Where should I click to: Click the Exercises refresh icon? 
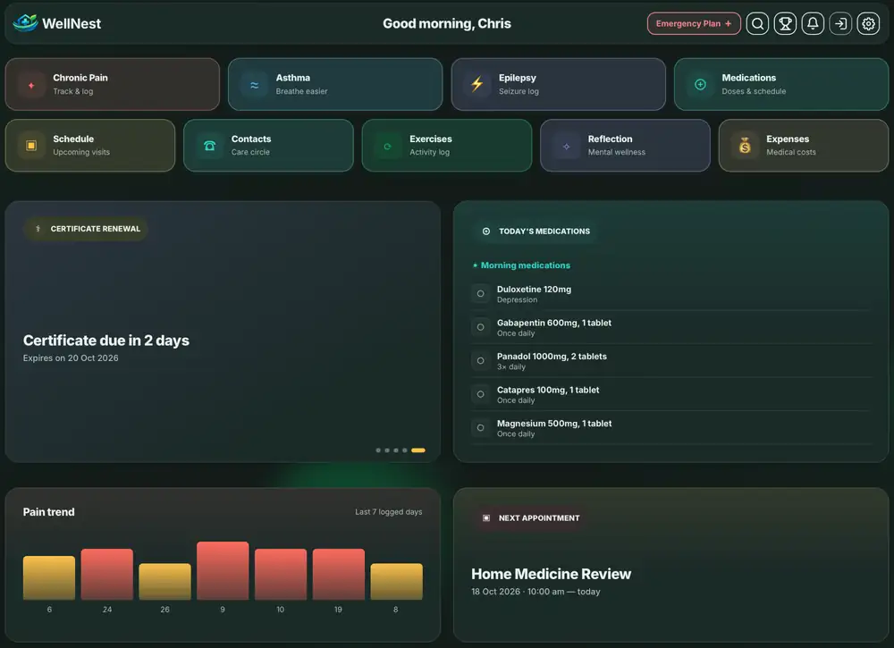pos(388,146)
